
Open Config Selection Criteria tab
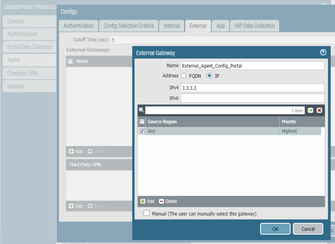coord(129,26)
